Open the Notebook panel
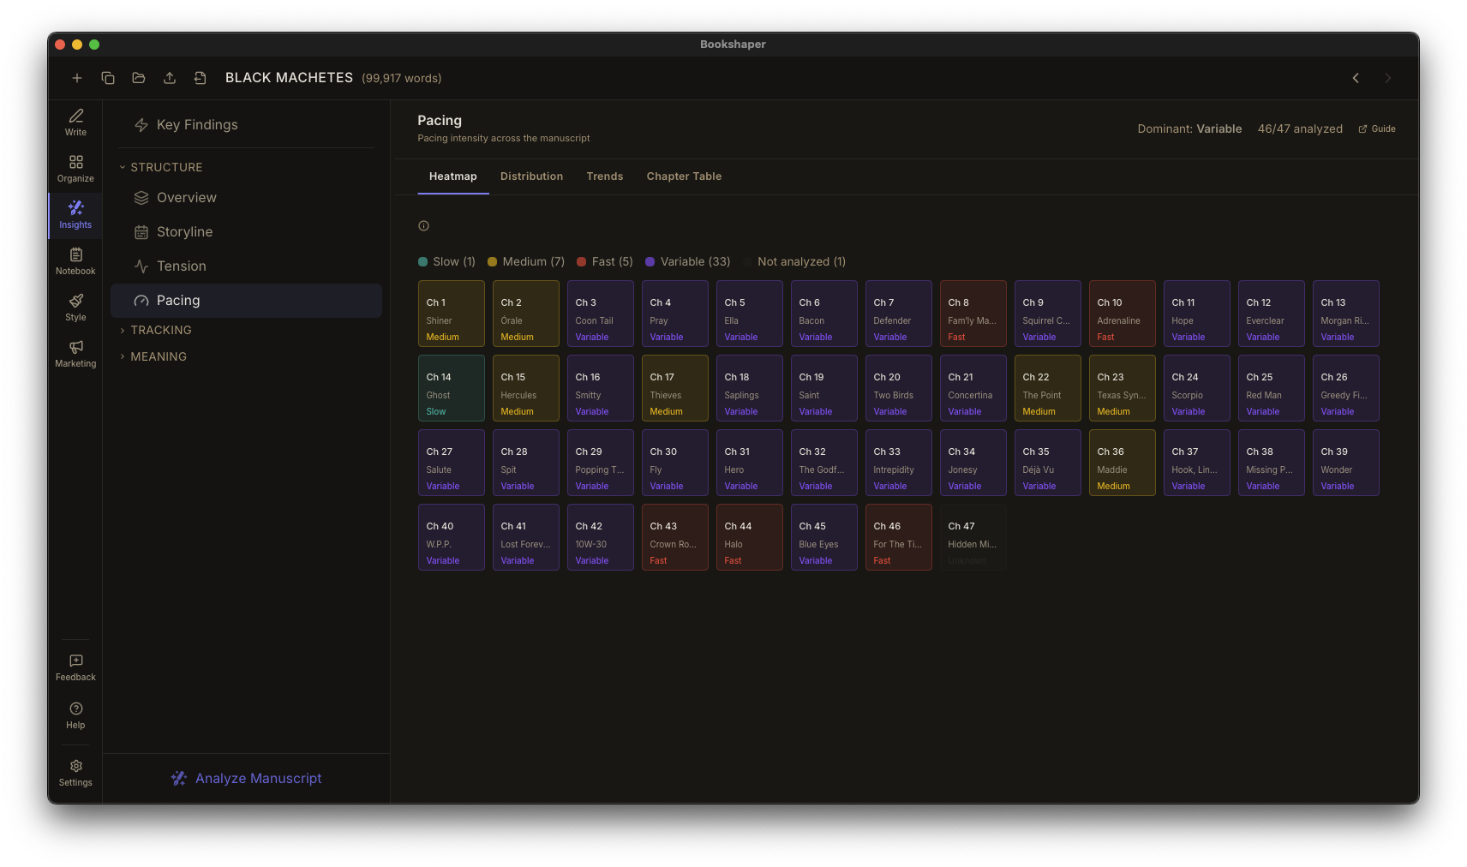The image size is (1467, 867). 75,260
